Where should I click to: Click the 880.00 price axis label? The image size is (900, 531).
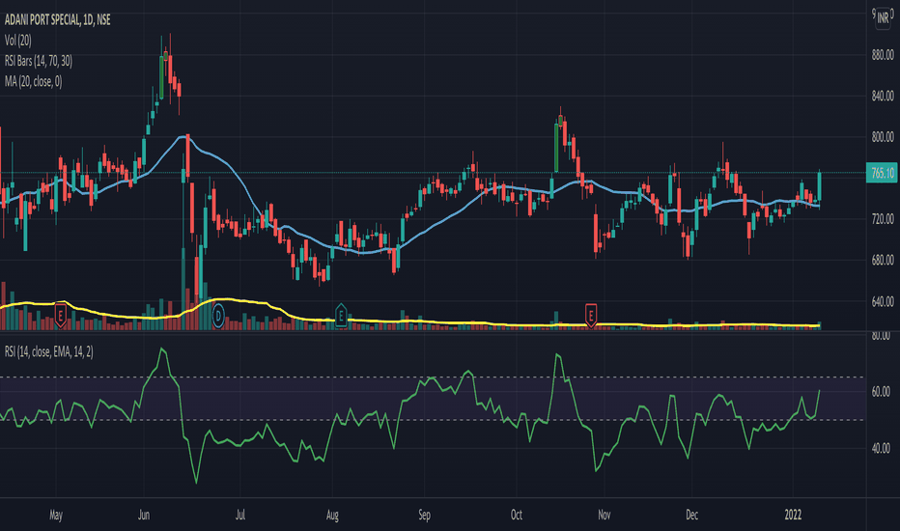(x=883, y=55)
